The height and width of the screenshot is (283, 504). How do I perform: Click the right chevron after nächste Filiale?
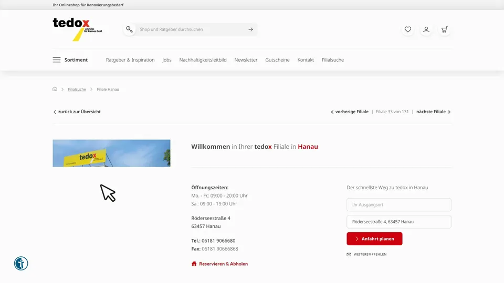[449, 112]
